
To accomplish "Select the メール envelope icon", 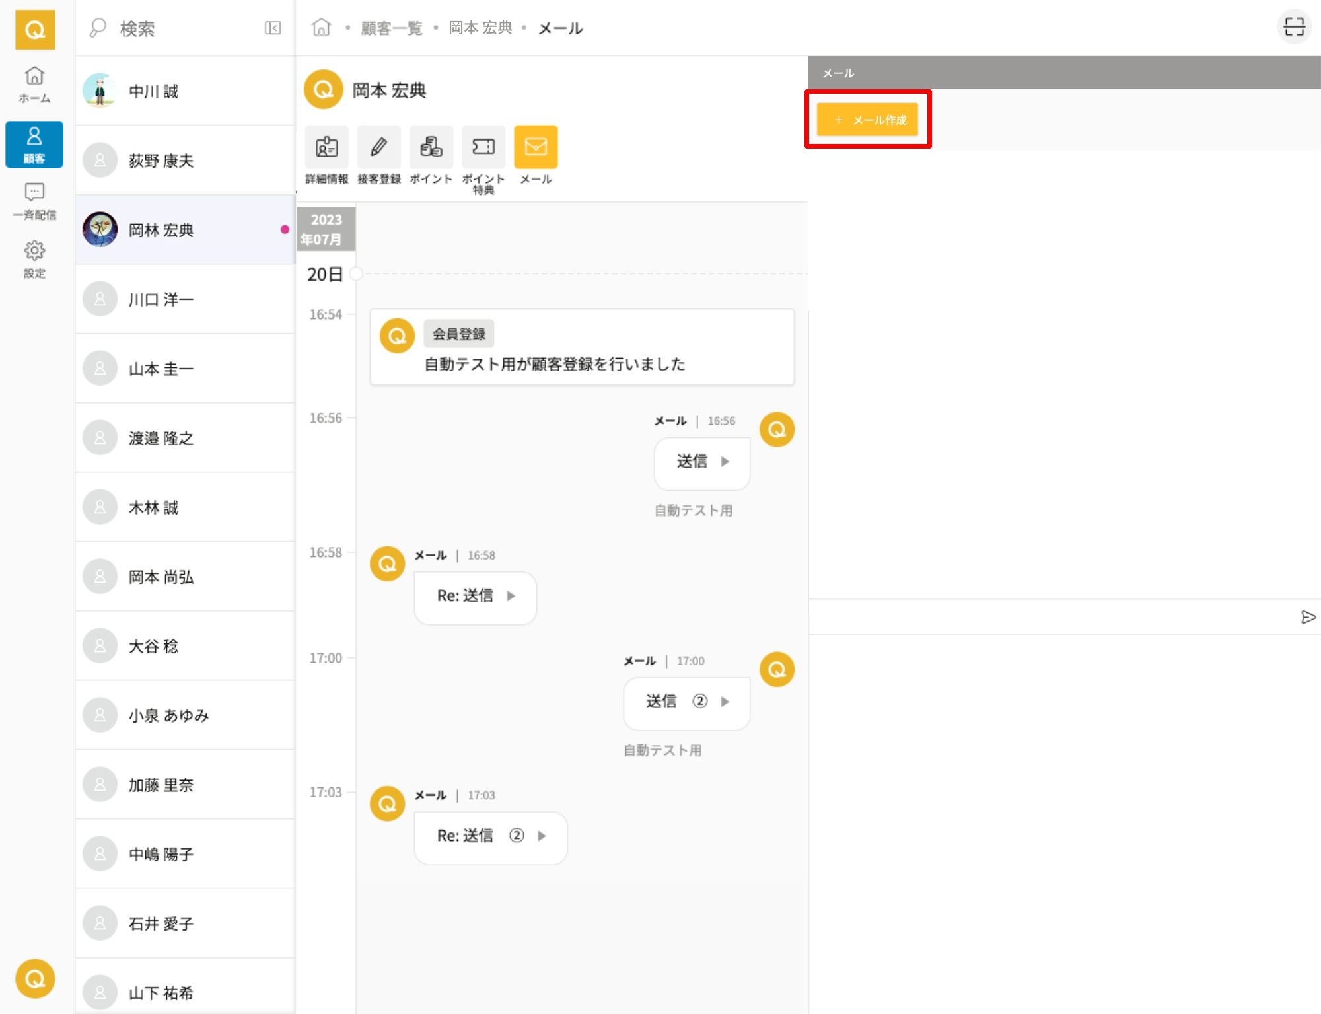I will point(535,147).
